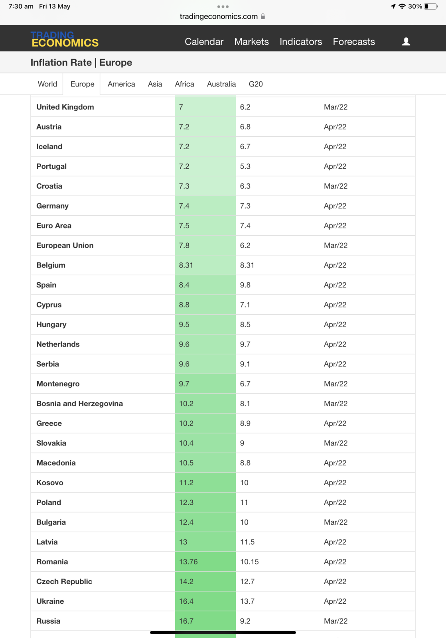Tap the Wi-Fi status icon

(x=402, y=6)
